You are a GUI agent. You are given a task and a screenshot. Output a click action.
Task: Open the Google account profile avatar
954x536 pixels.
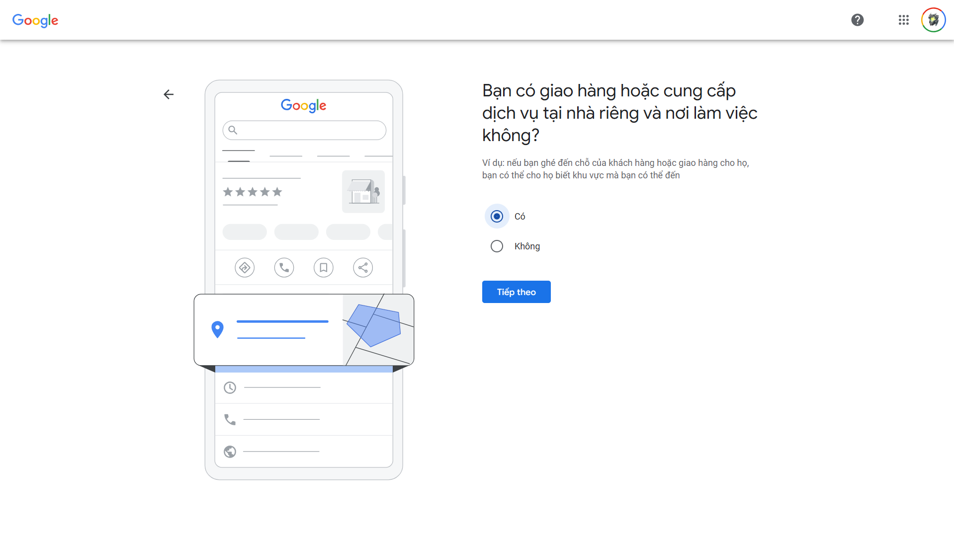pos(933,20)
